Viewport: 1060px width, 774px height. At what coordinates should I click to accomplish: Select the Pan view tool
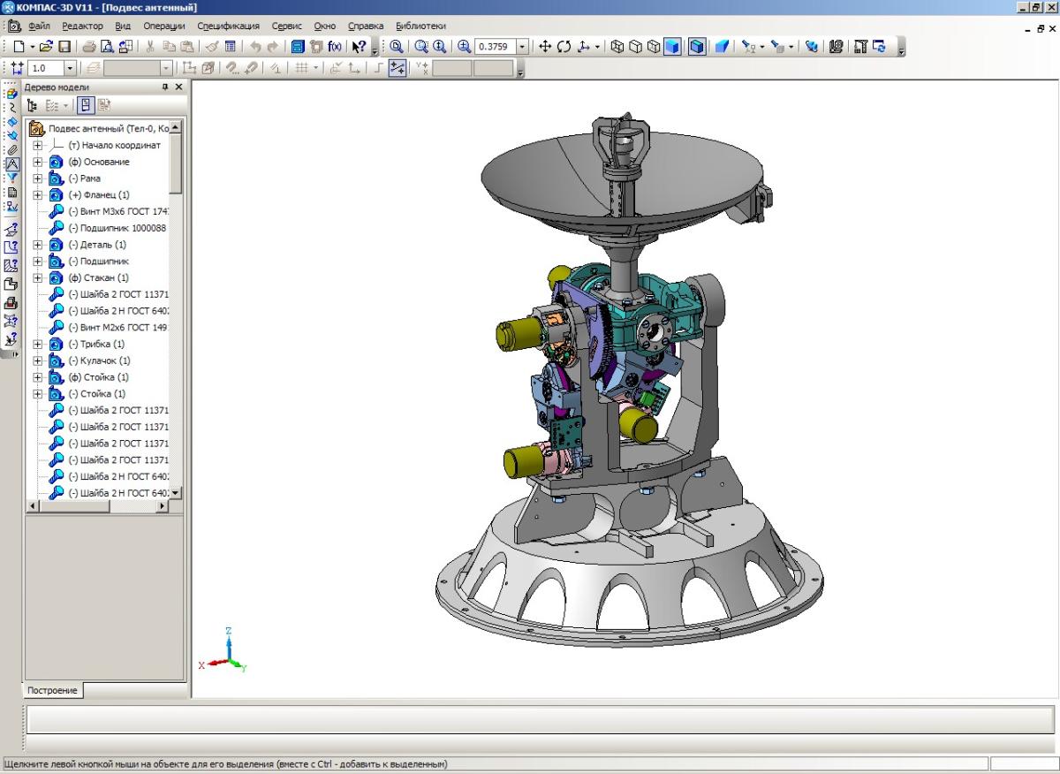[x=545, y=47]
